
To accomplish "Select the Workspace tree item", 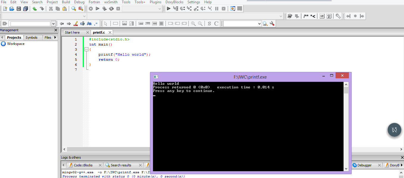I will pos(16,44).
